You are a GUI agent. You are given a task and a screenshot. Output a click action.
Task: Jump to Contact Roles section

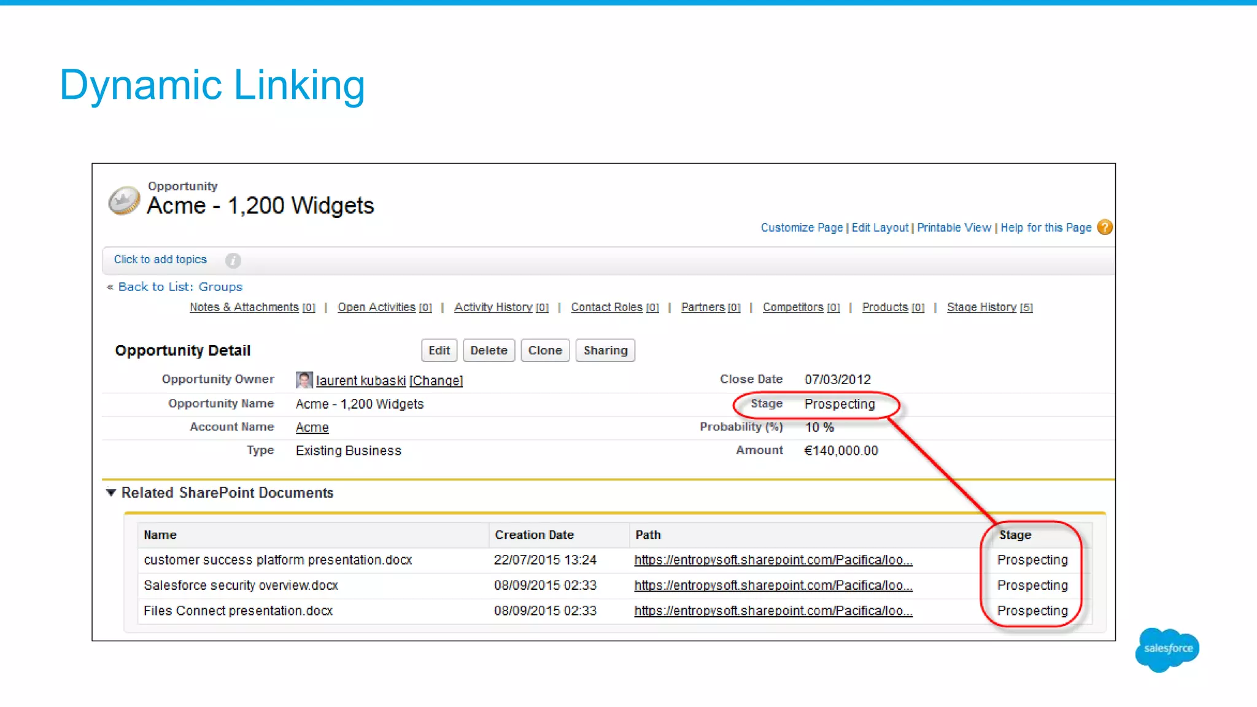click(x=615, y=307)
